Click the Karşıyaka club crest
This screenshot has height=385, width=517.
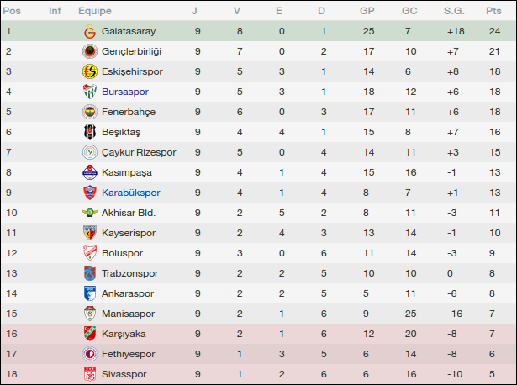pos(88,334)
